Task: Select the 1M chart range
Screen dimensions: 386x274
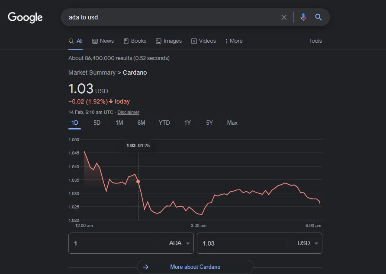Action: [x=119, y=123]
